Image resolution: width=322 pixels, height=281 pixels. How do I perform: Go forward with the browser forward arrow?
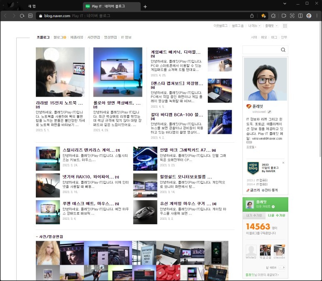click(14, 16)
